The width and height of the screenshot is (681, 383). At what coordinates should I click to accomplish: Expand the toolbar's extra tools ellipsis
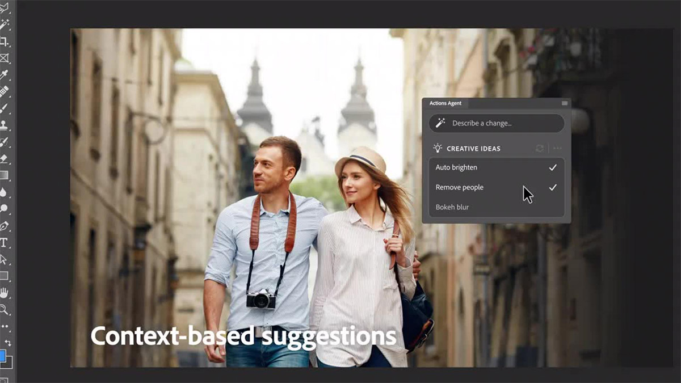5,326
